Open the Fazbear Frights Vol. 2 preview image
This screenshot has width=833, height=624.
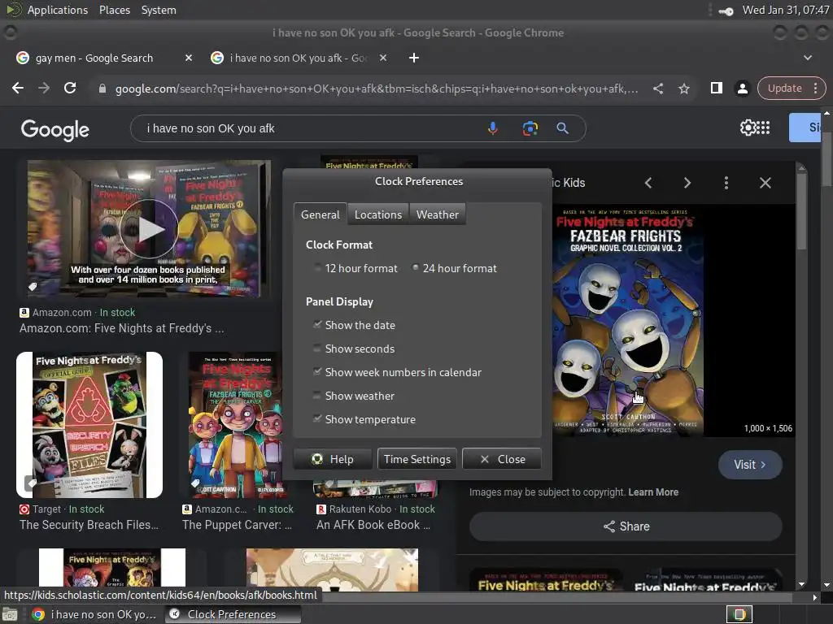628,320
